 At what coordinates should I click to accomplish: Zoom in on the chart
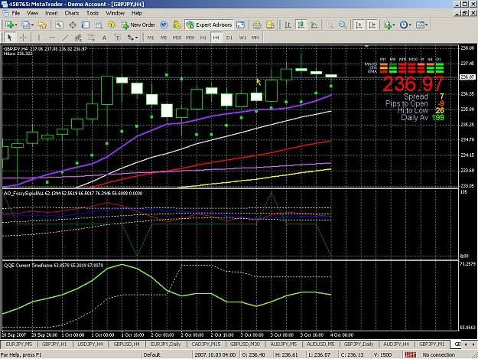tap(329, 25)
